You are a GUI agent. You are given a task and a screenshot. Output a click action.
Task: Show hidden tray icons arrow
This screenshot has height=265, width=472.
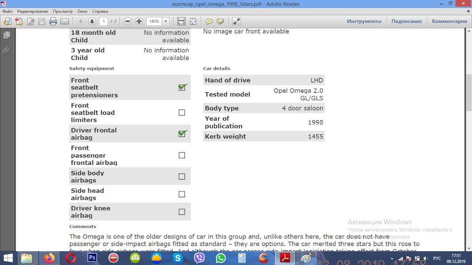coord(392,259)
